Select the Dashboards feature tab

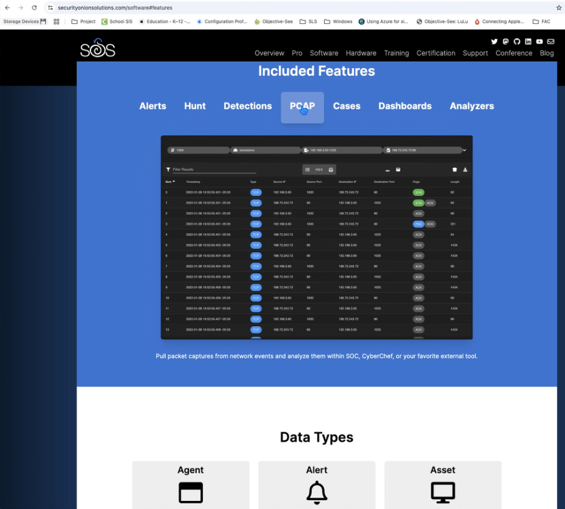[405, 106]
